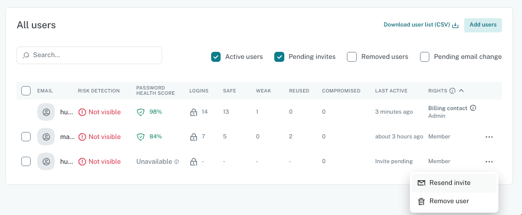Click the Risk Detection column header

(x=99, y=91)
